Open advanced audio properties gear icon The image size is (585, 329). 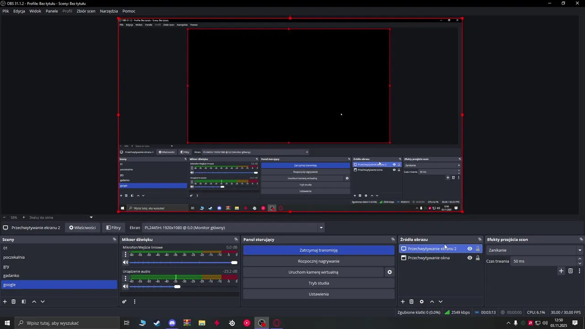(x=124, y=302)
